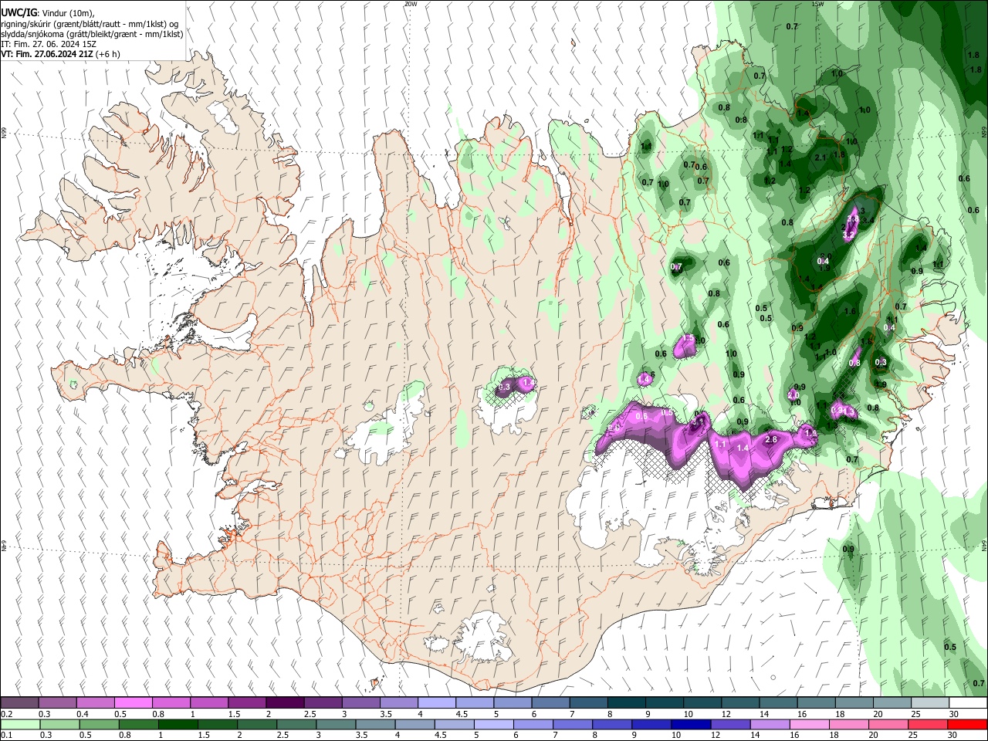Image resolution: width=988 pixels, height=741 pixels.
Task: Pick the mauve 0.3 snow legend swatch
Action: coord(57,703)
